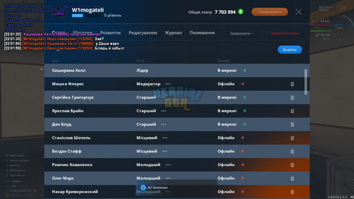This screenshot has width=354, height=199.
Task: Click the Лідер role label
Action: 142,71
